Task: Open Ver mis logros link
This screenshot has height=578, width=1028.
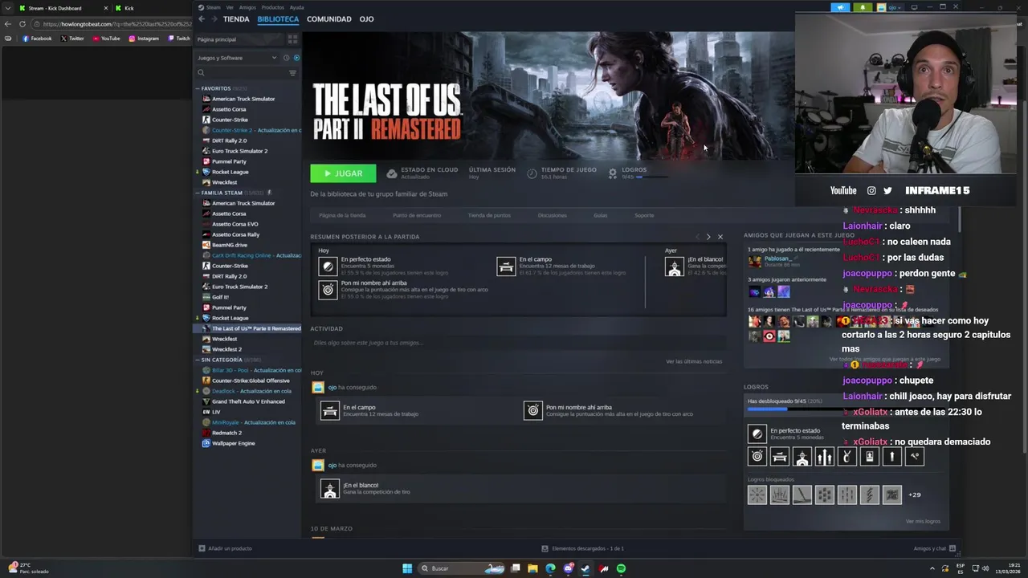Action: [923, 522]
